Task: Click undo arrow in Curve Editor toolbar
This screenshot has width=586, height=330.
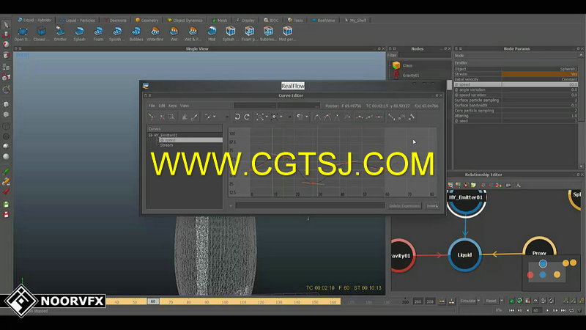Action: pos(237,117)
